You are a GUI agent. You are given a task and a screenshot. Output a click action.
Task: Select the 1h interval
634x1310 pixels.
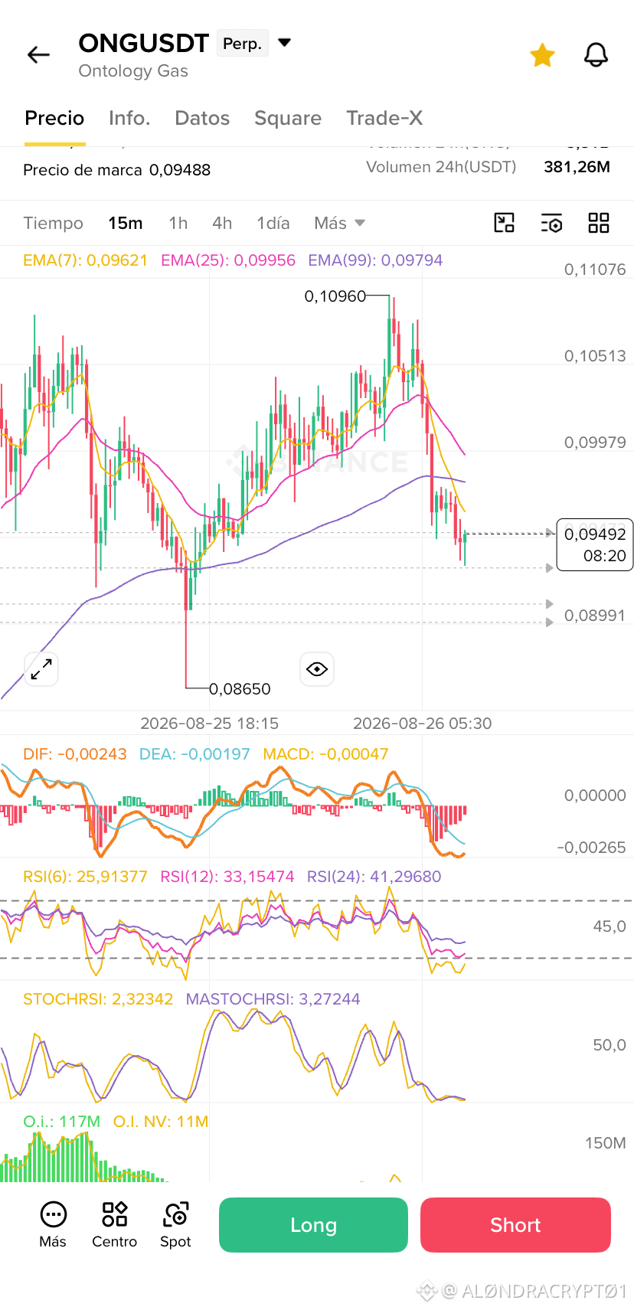[178, 223]
